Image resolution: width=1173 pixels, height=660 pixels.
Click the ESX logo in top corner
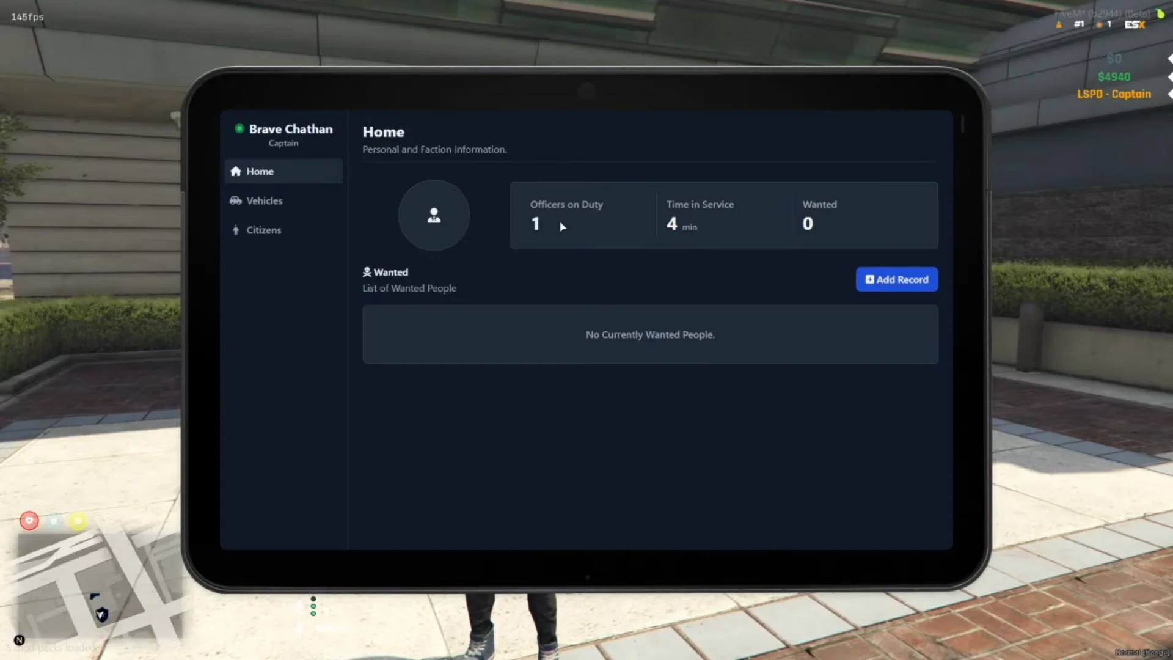[1135, 24]
